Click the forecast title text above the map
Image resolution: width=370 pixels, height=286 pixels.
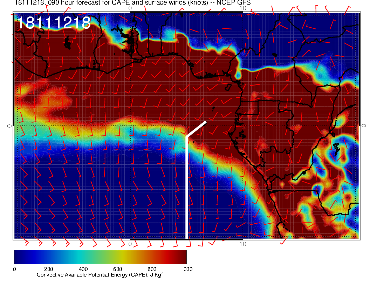click(x=132, y=3)
